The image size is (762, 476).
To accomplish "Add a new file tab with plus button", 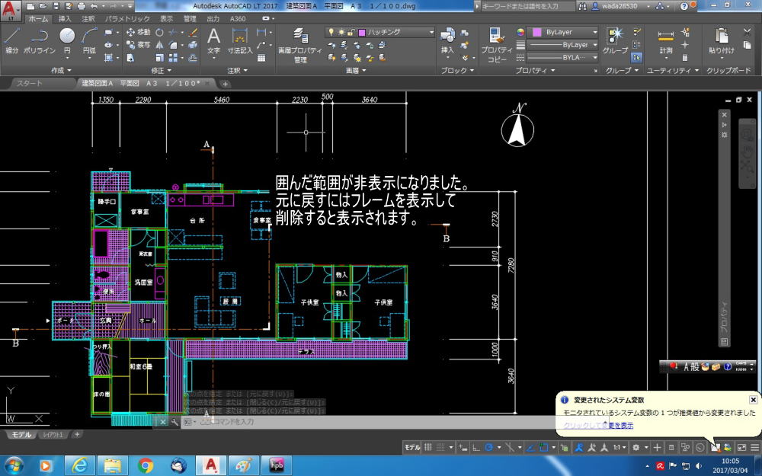I will click(225, 84).
